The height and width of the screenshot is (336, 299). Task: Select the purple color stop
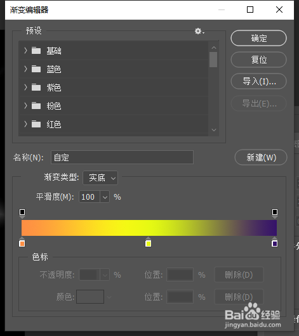[274, 242]
